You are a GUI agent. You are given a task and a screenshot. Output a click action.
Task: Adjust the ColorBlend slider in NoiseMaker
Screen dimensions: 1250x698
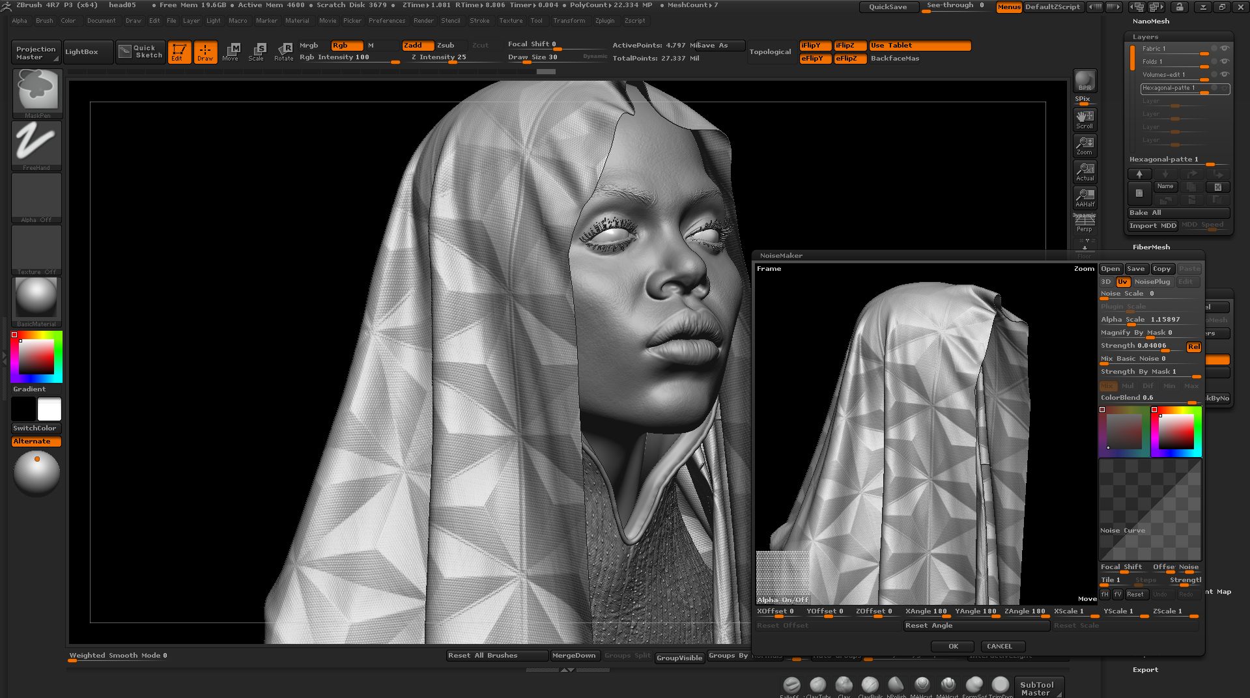click(x=1150, y=398)
